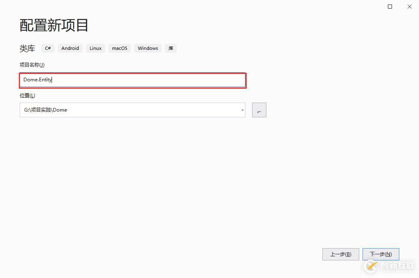Click the 项目名称(J) label
This screenshot has width=419, height=278.
pos(32,65)
